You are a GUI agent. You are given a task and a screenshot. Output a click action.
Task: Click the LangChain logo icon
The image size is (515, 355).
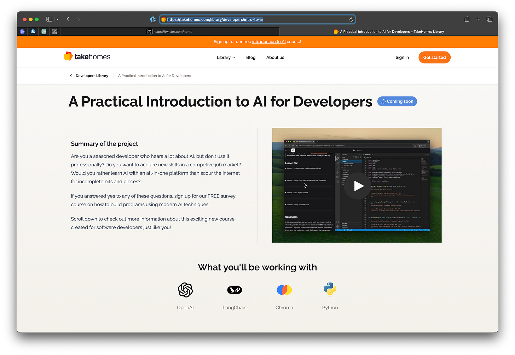(x=235, y=290)
